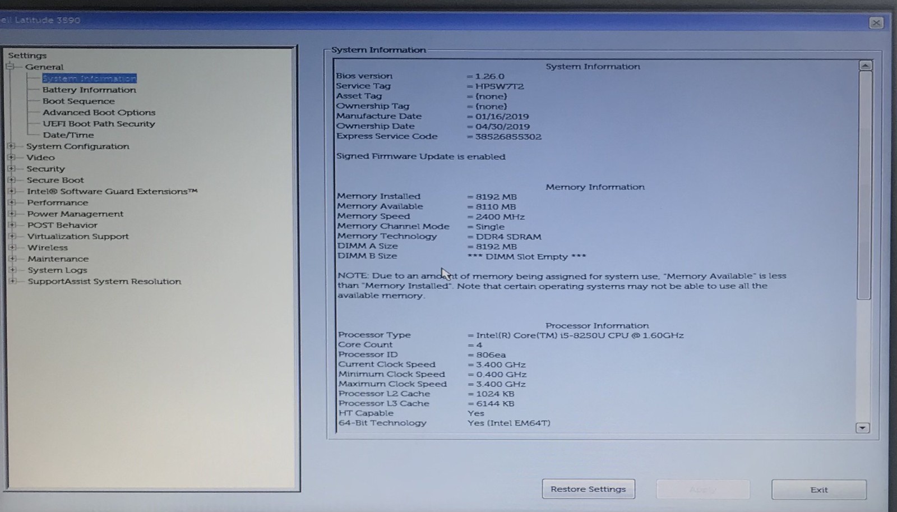Select SupportAssist System Resolution label
Image resolution: width=897 pixels, height=512 pixels.
pyautogui.click(x=104, y=282)
